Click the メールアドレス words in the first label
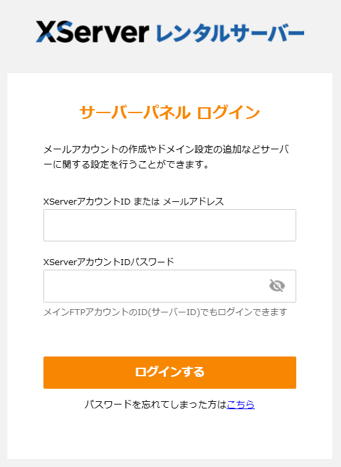The width and height of the screenshot is (341, 467). click(x=194, y=202)
